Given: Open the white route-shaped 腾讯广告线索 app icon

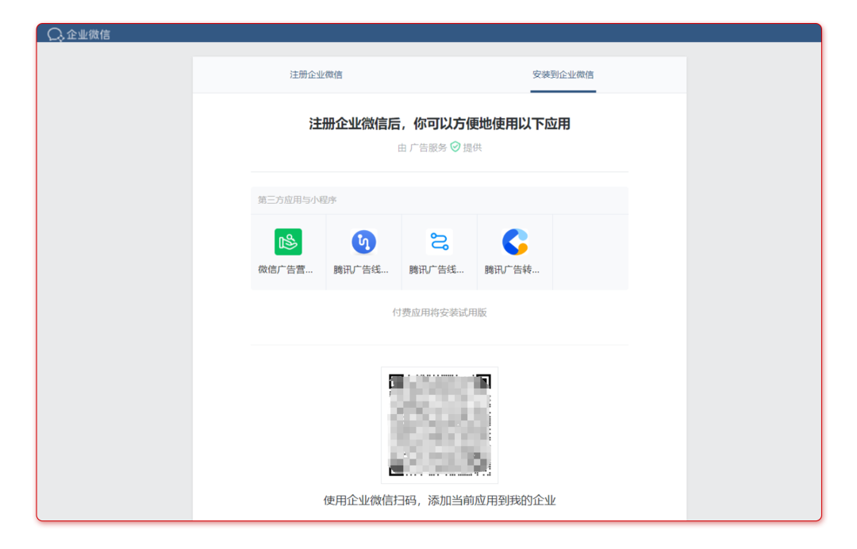Looking at the screenshot, I should click(439, 242).
